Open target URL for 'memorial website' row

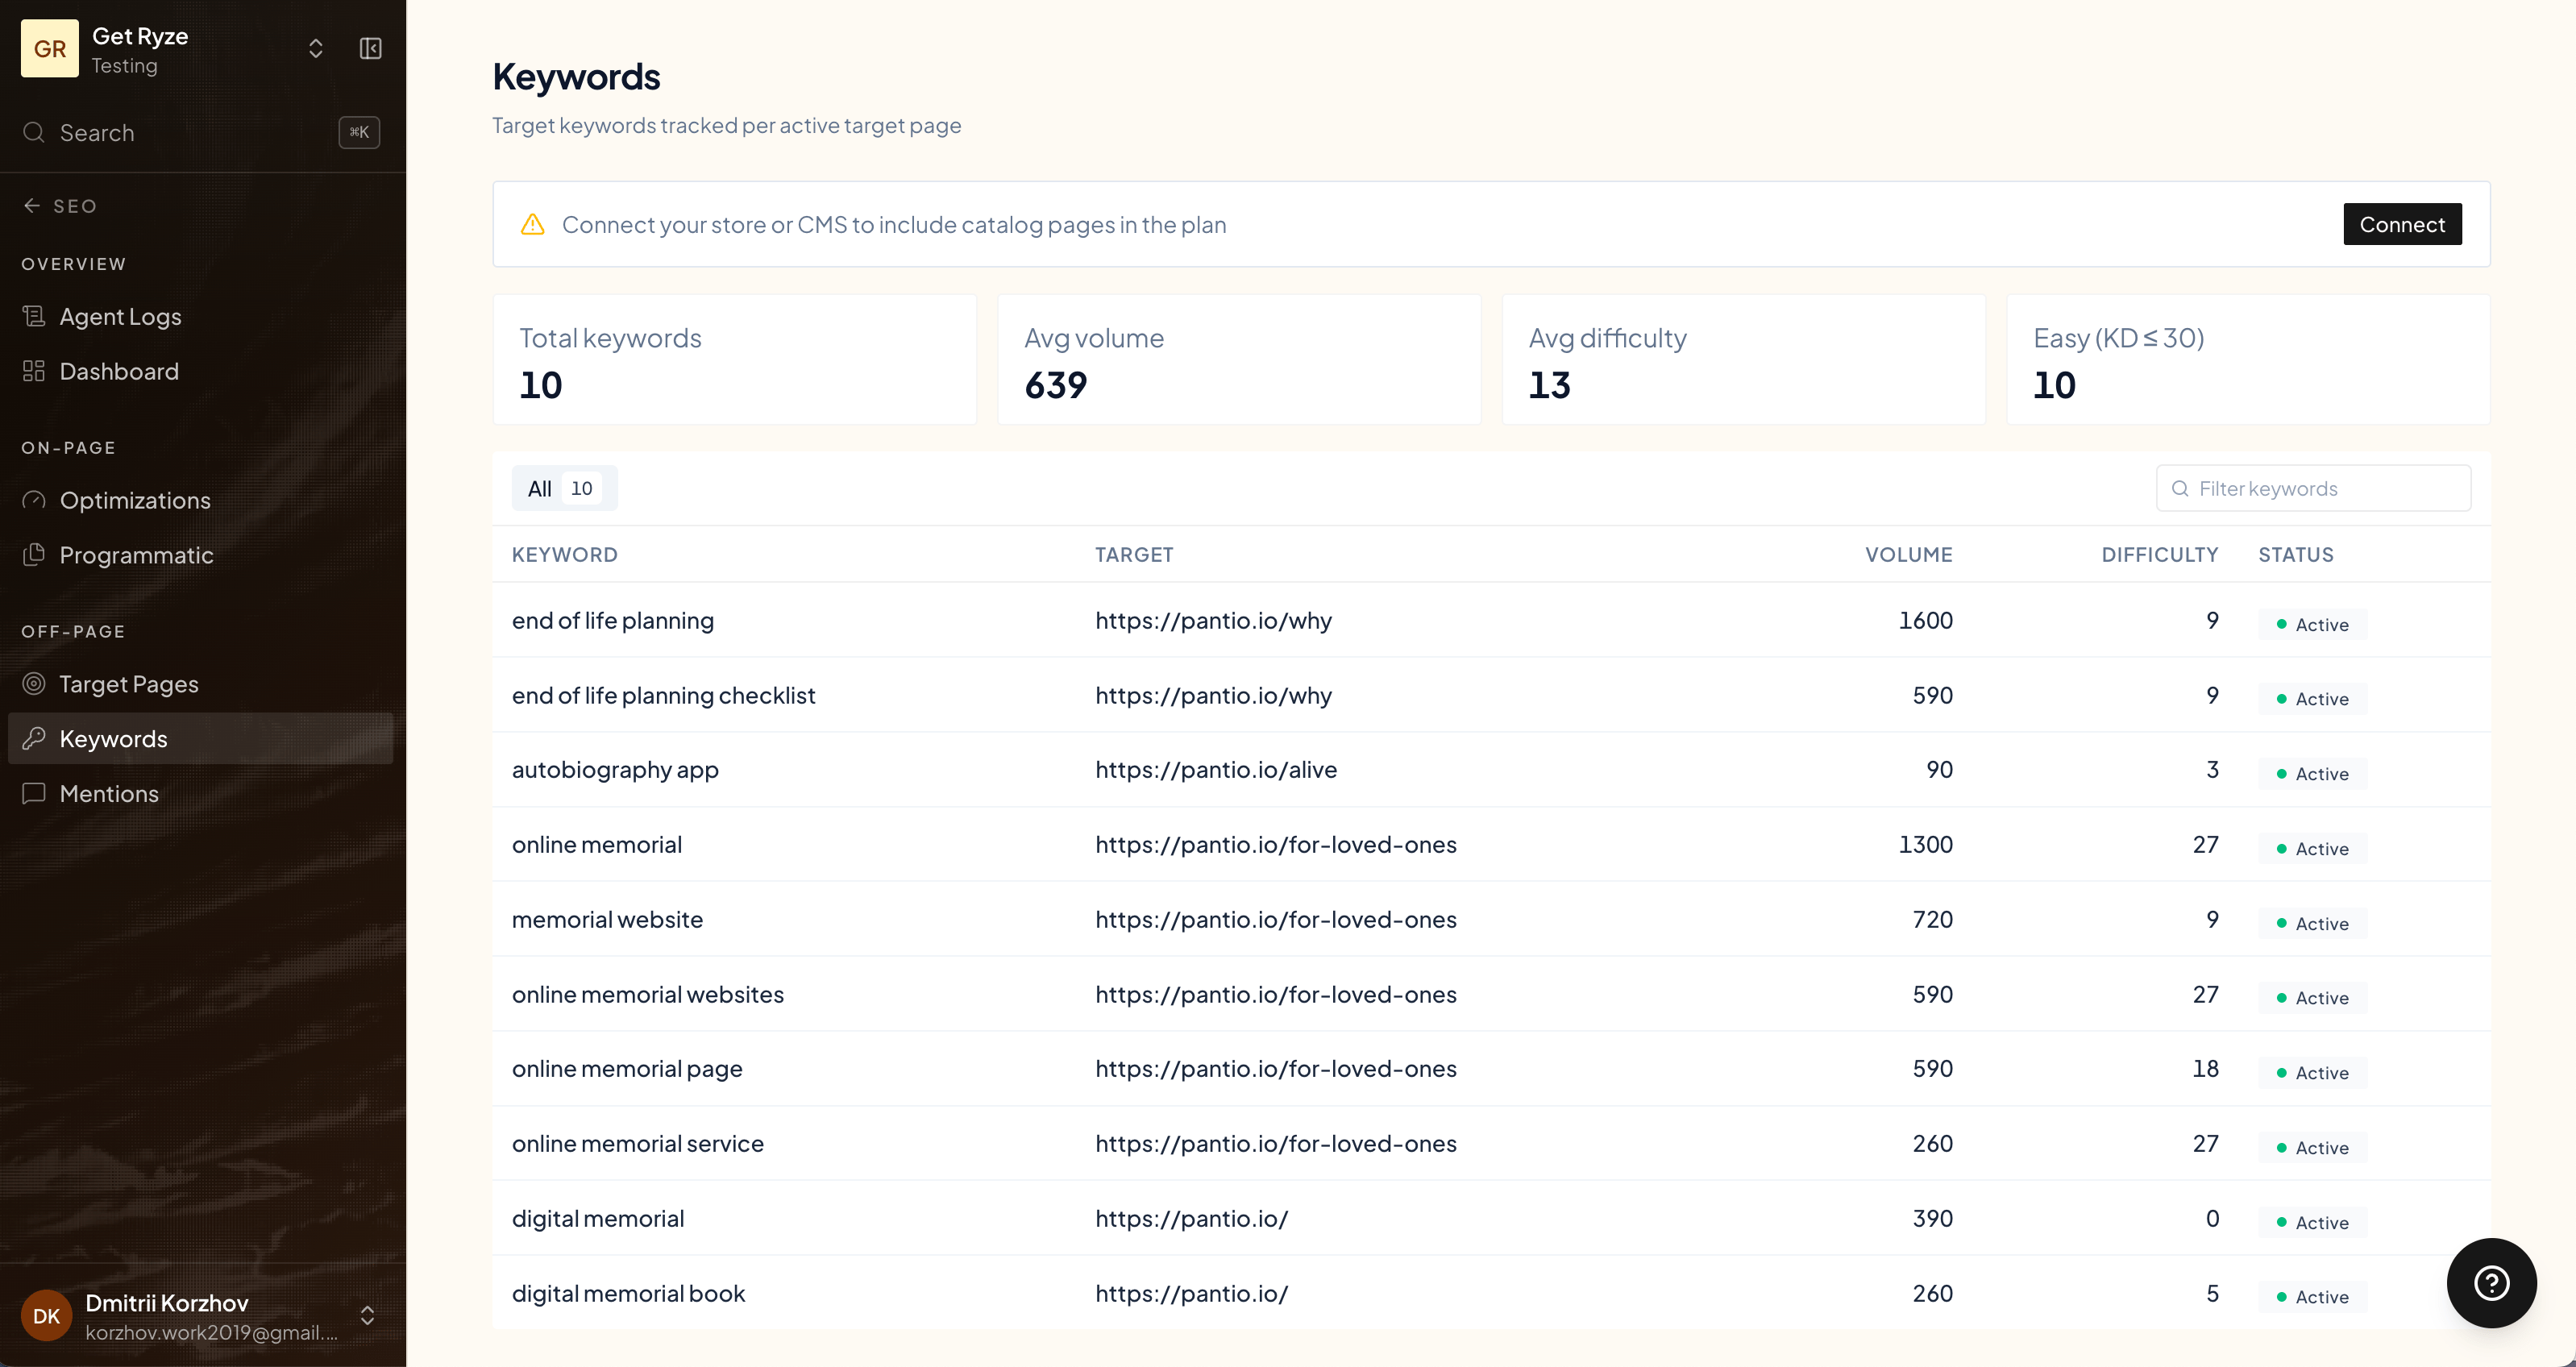(1275, 919)
